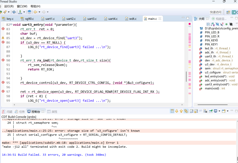Switch to the key.c editor tab

coord(8,19)
